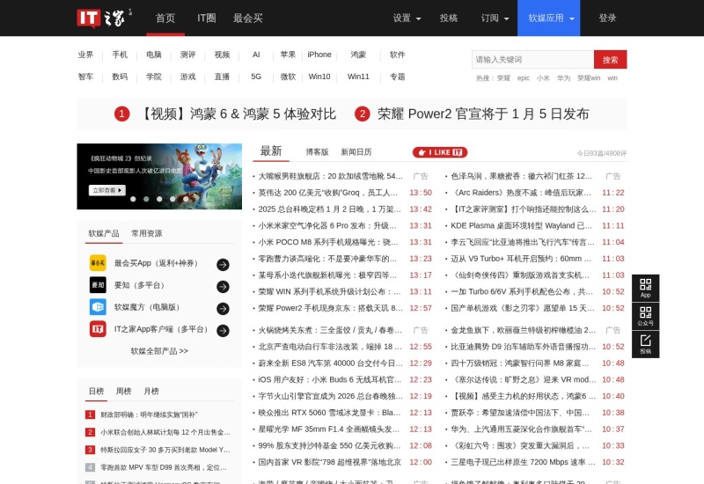This screenshot has height=484, width=704.
Task: Click the IT之家 logo in header
Action: [x=104, y=18]
